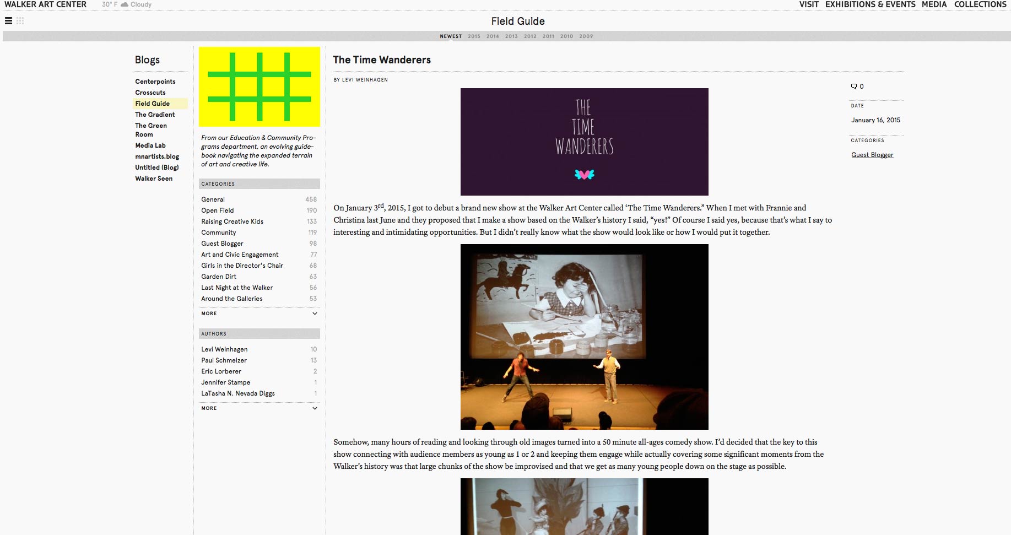1011x535 pixels.
Task: Go to the Centerpoints blog
Action: (x=155, y=82)
